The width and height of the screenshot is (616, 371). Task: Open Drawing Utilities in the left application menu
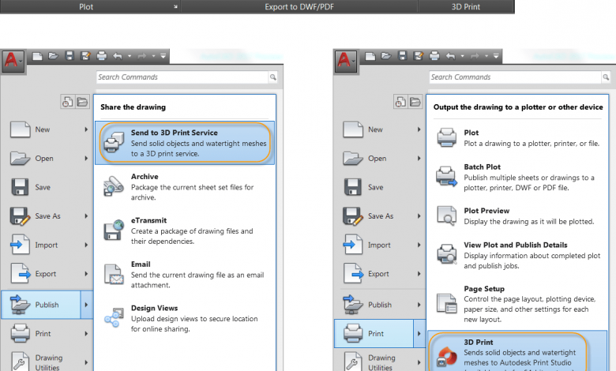coord(47,361)
